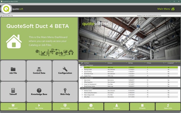This screenshot has width=181, height=113.
Task: Select the Office Expansion job row
Action: click(x=129, y=82)
